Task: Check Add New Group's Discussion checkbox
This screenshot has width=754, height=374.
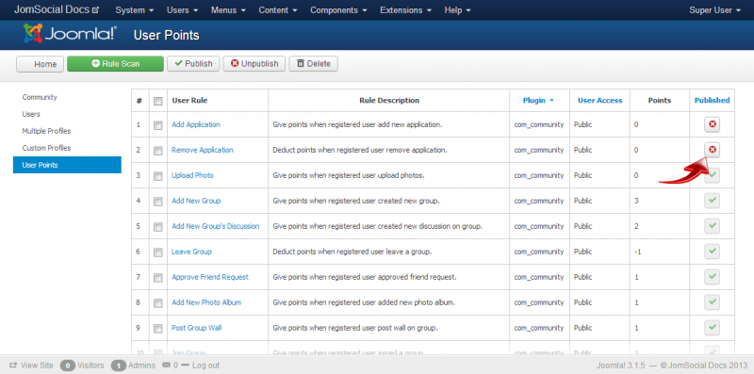Action: click(x=157, y=227)
